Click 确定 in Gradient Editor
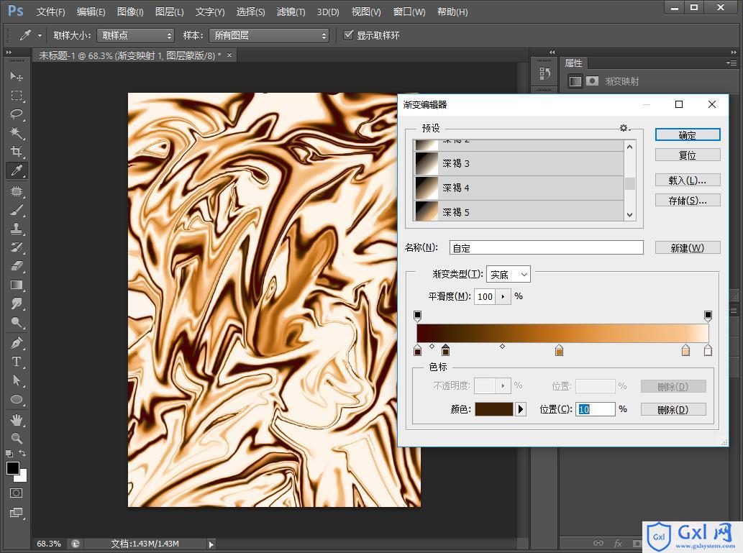Viewport: 743px width, 553px height. pos(688,135)
